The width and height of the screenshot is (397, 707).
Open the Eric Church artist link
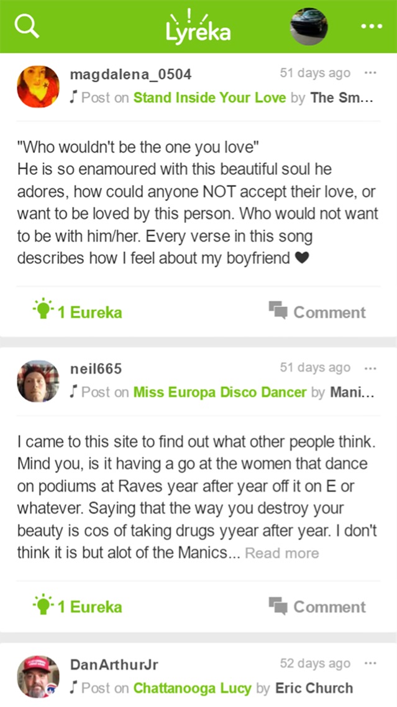(314, 688)
